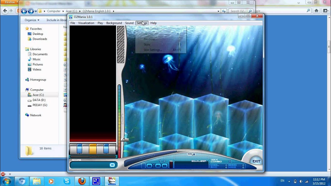Image resolution: width=331 pixels, height=186 pixels.
Task: Click the Firefox home button
Action: click(316, 11)
